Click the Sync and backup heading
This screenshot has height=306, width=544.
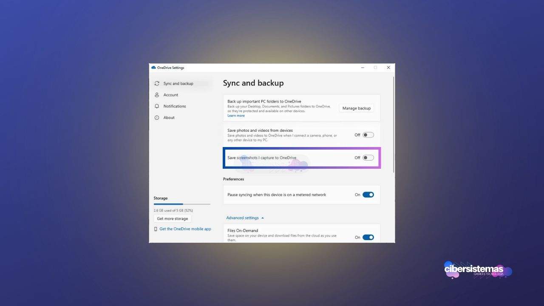253,83
